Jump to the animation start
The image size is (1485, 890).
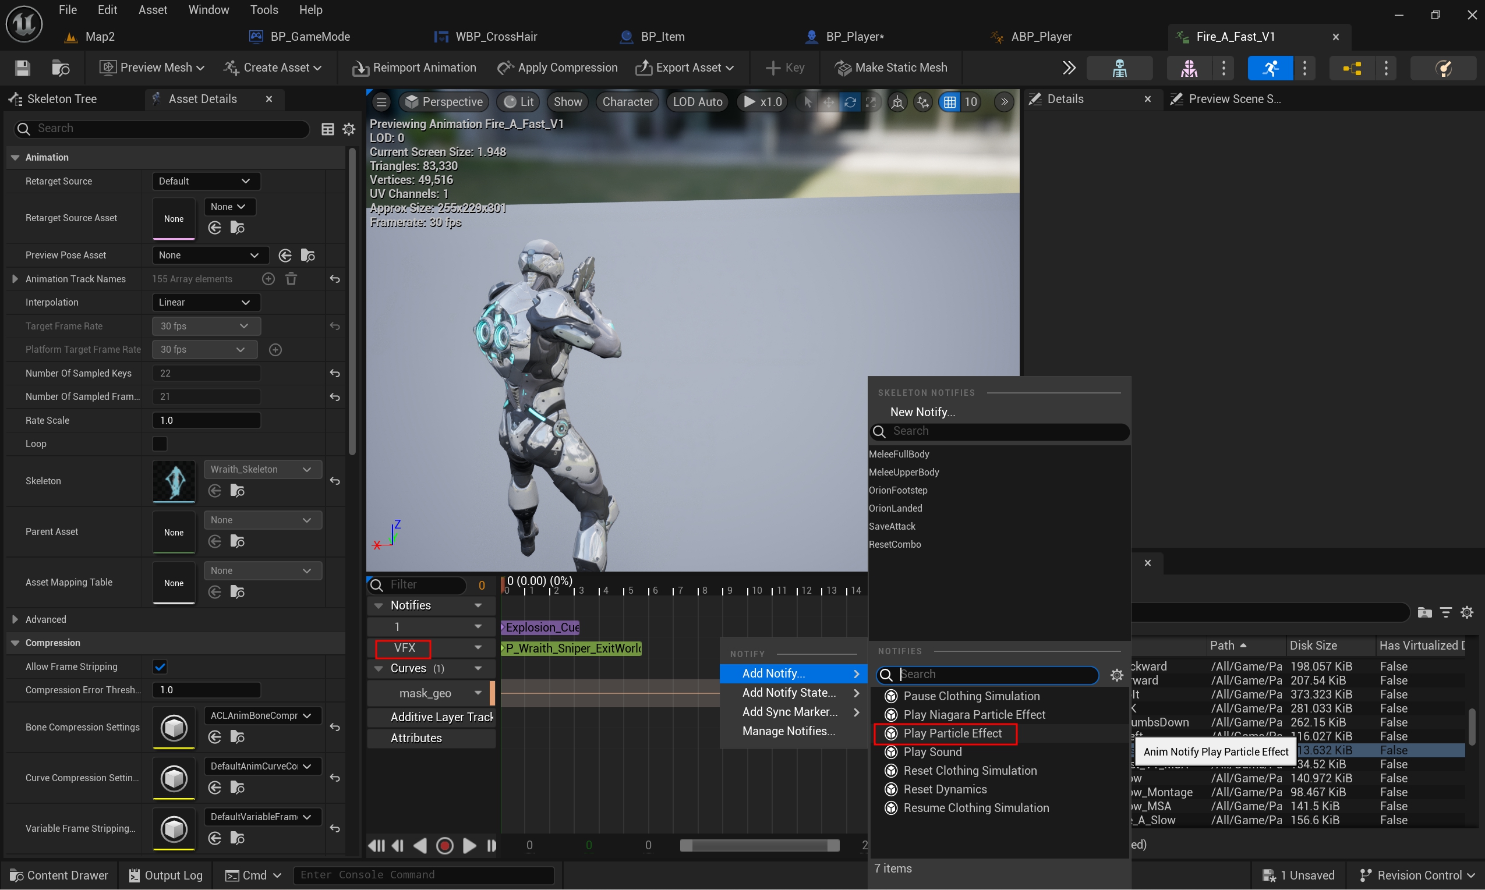click(x=376, y=846)
